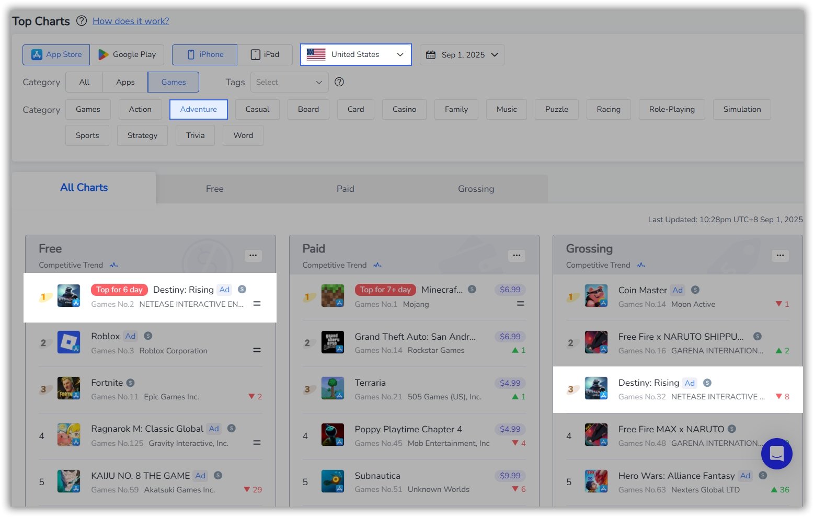Open the Grand Theft Auto: San Andreas icon
This screenshot has height=517, width=814.
(333, 342)
